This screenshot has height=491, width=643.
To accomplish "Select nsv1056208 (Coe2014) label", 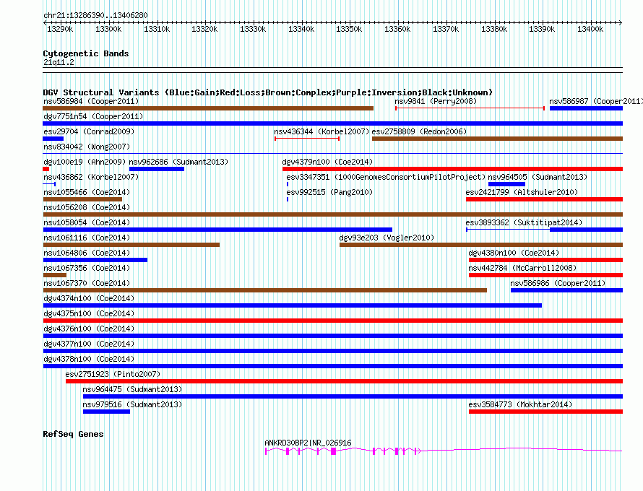I will pos(87,207).
